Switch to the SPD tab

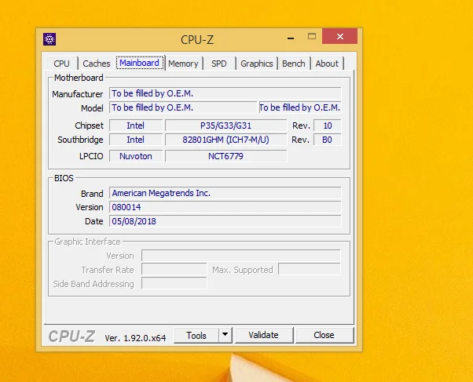click(x=219, y=64)
